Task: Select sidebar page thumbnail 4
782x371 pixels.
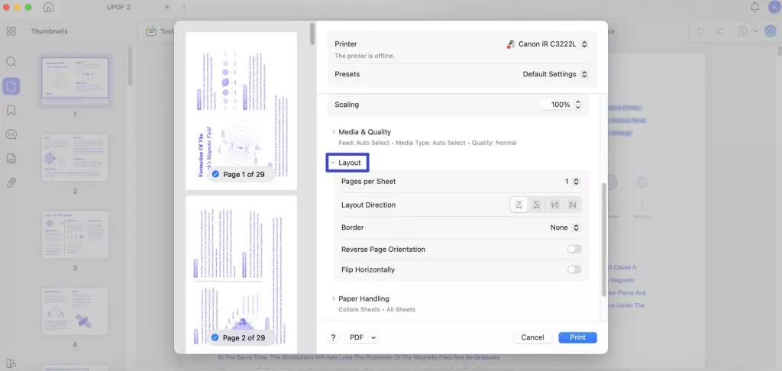Action: [x=75, y=311]
